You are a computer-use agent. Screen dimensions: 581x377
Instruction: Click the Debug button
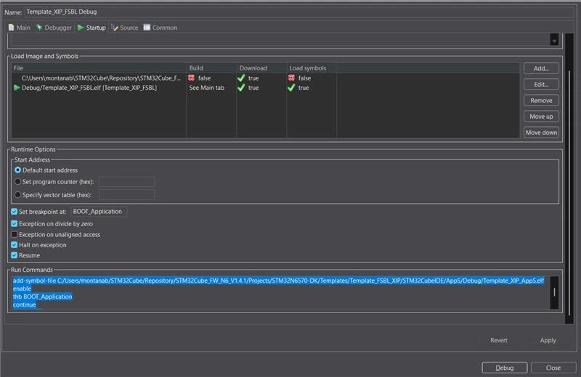click(504, 368)
